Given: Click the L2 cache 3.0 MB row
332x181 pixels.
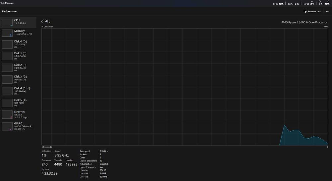Looking at the screenshot, I should [93, 173].
